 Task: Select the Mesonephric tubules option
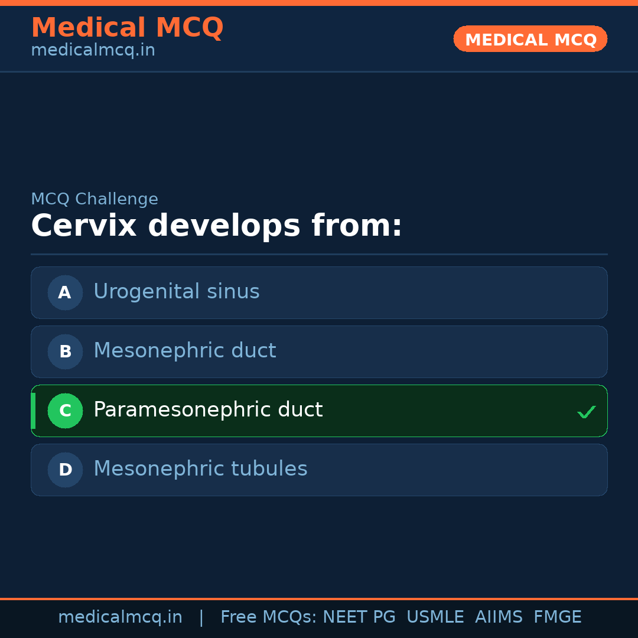point(200,469)
